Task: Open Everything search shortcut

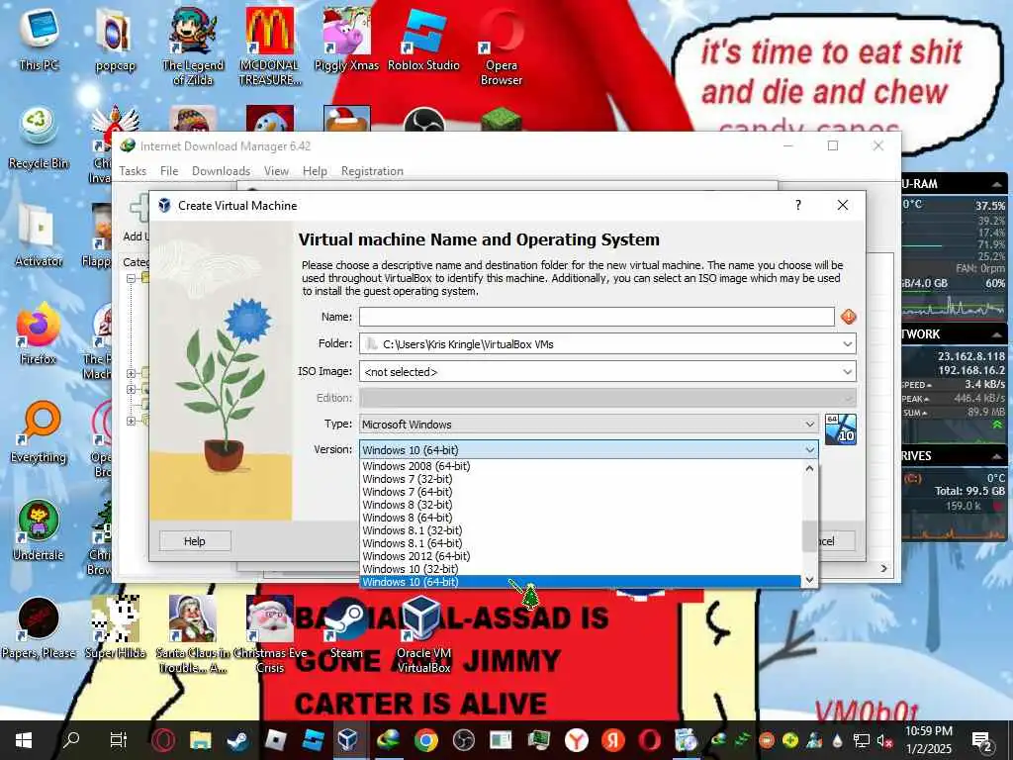Action: (39, 431)
